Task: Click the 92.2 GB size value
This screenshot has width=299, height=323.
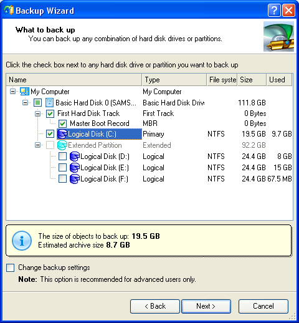Action: pyautogui.click(x=254, y=145)
